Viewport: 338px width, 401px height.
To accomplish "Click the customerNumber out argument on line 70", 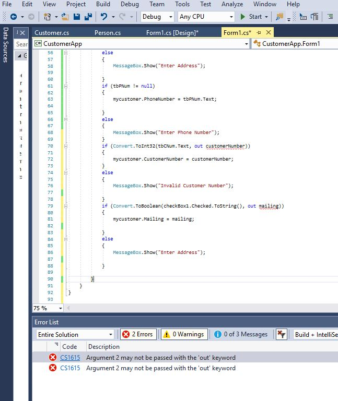I will (225, 146).
